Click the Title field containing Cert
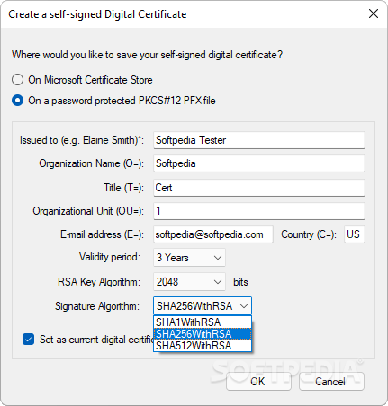 point(259,188)
